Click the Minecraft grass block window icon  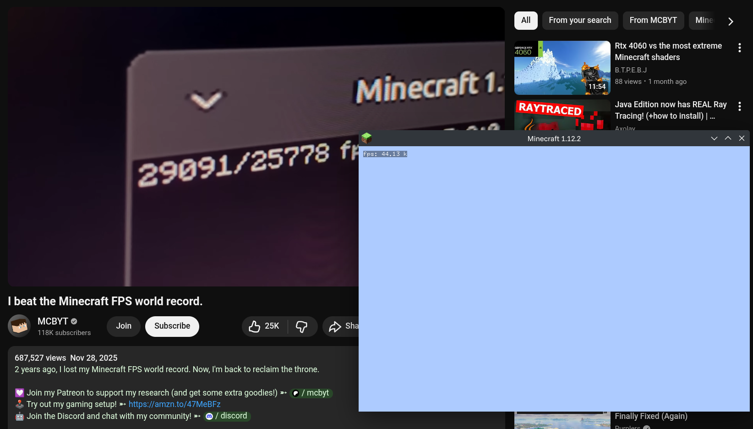coord(366,138)
